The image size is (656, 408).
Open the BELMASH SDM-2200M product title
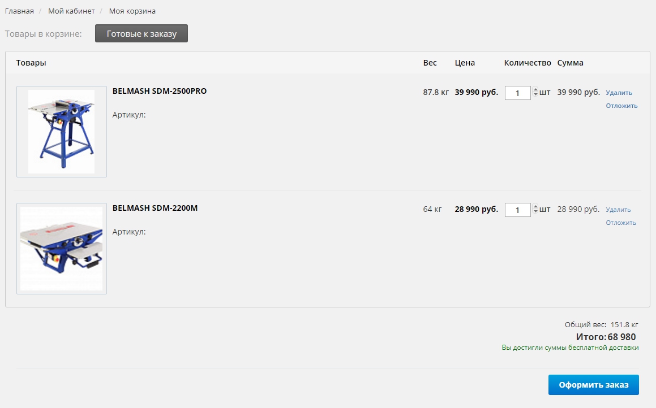155,208
